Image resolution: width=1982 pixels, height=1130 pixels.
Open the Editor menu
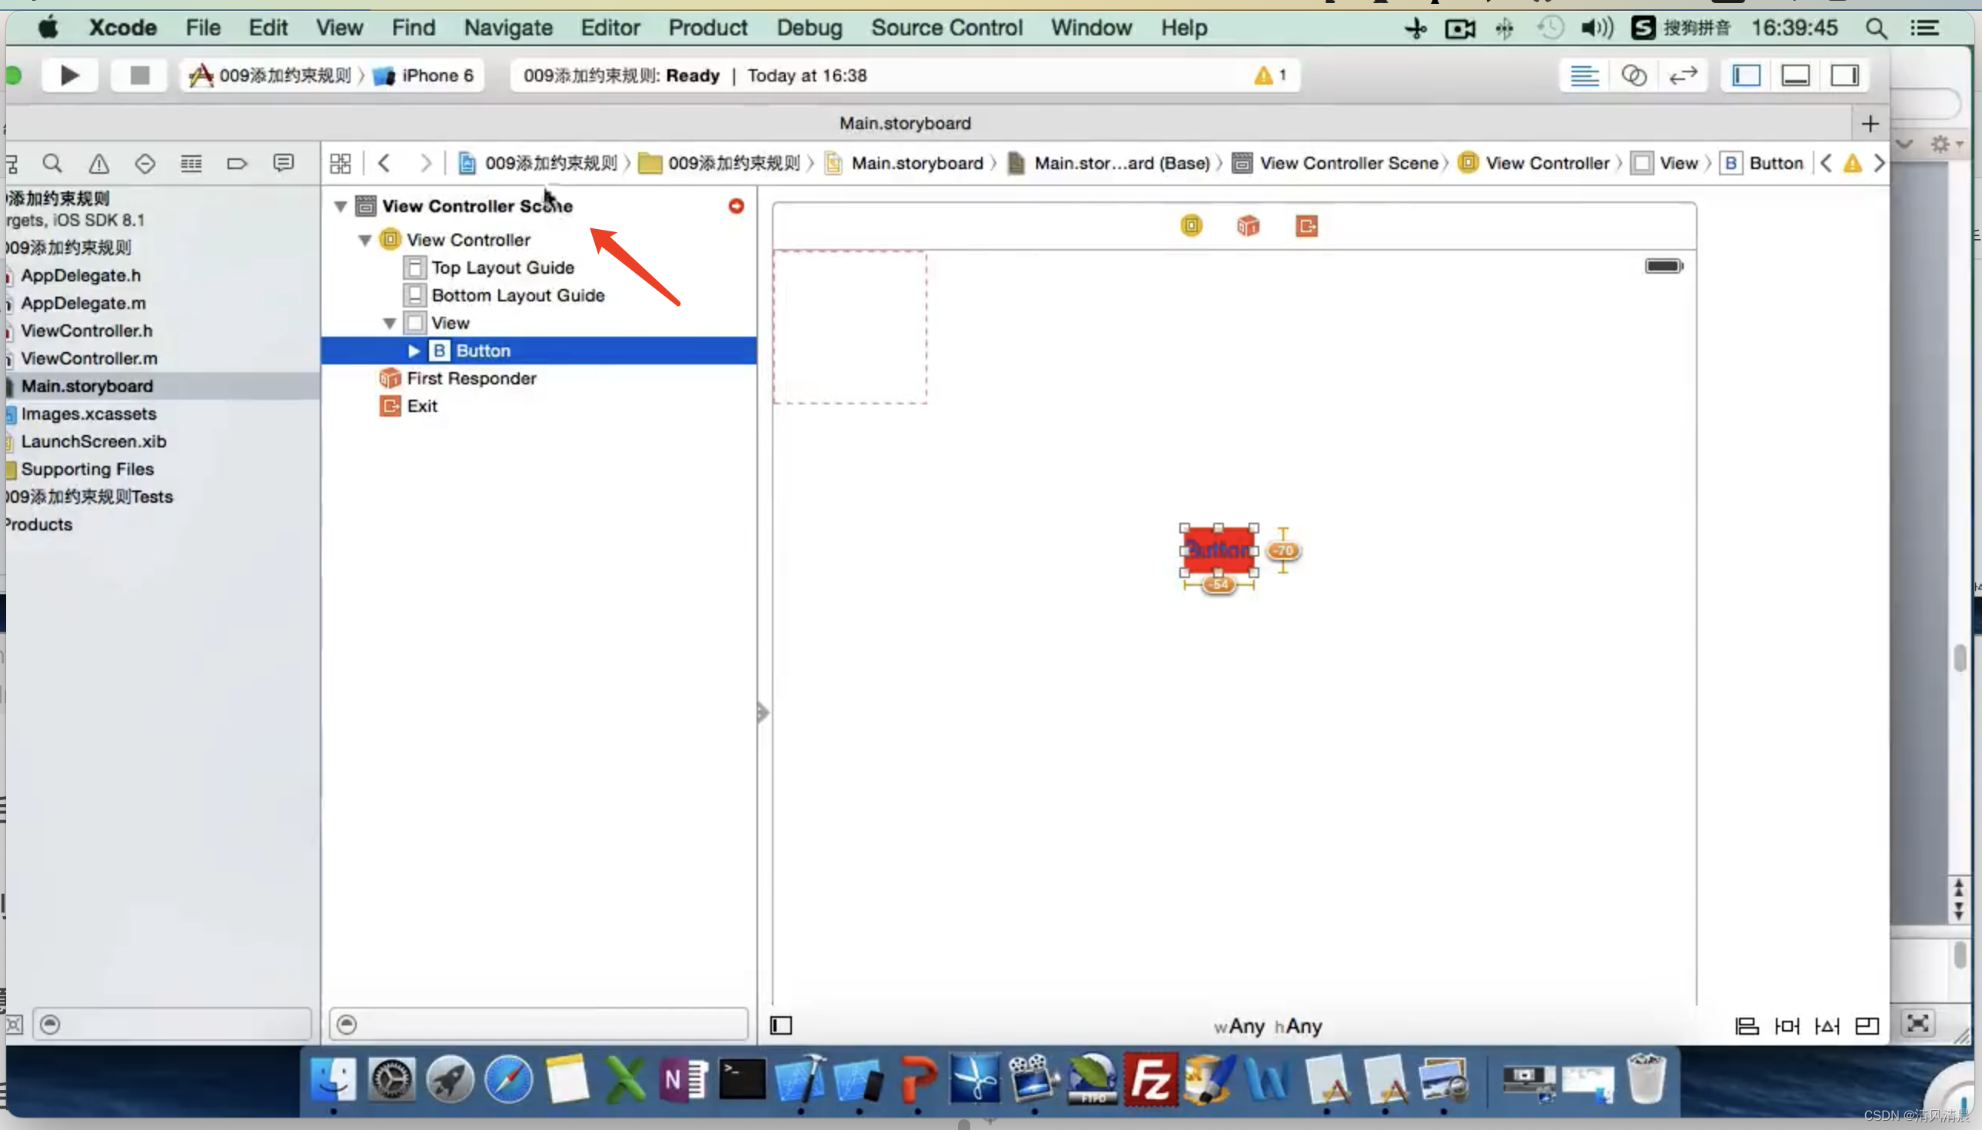click(x=610, y=28)
